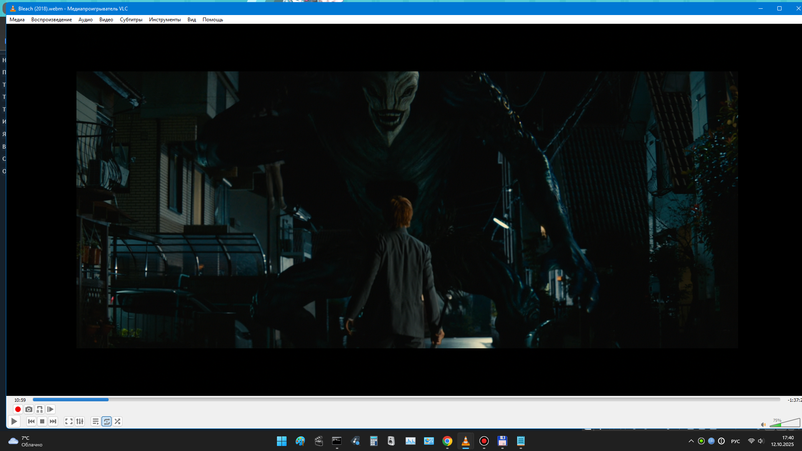Toggle random shuffle playback
The image size is (802, 451).
[x=117, y=421]
